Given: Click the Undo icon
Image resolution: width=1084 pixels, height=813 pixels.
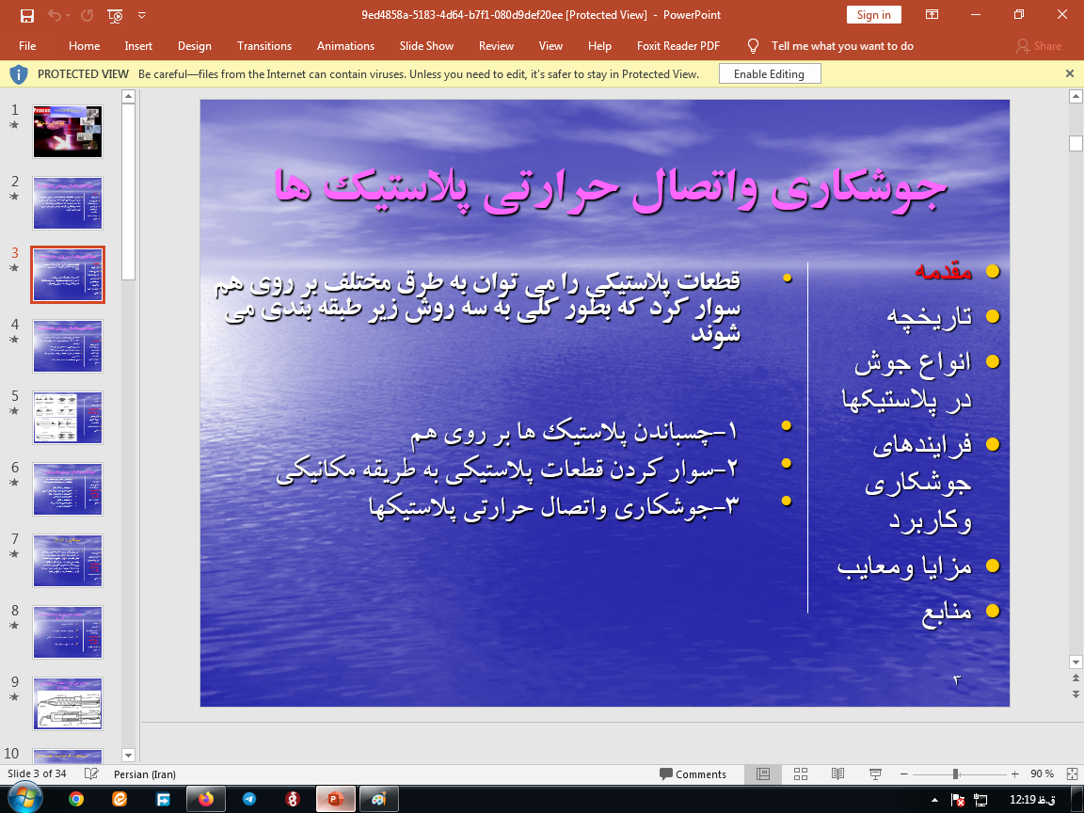Looking at the screenshot, I should 54,15.
